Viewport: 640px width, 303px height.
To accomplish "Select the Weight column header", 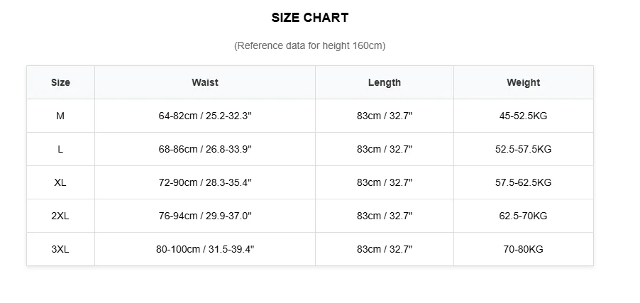I will pyautogui.click(x=523, y=82).
